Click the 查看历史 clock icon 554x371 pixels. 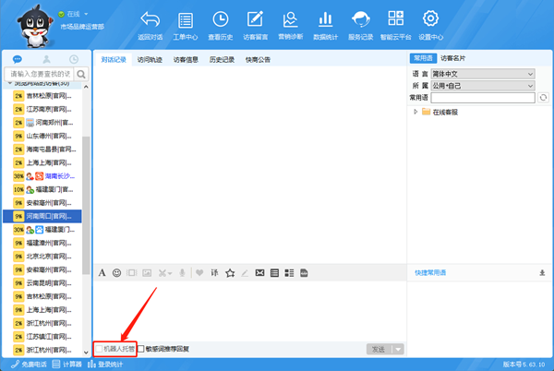[x=221, y=24]
